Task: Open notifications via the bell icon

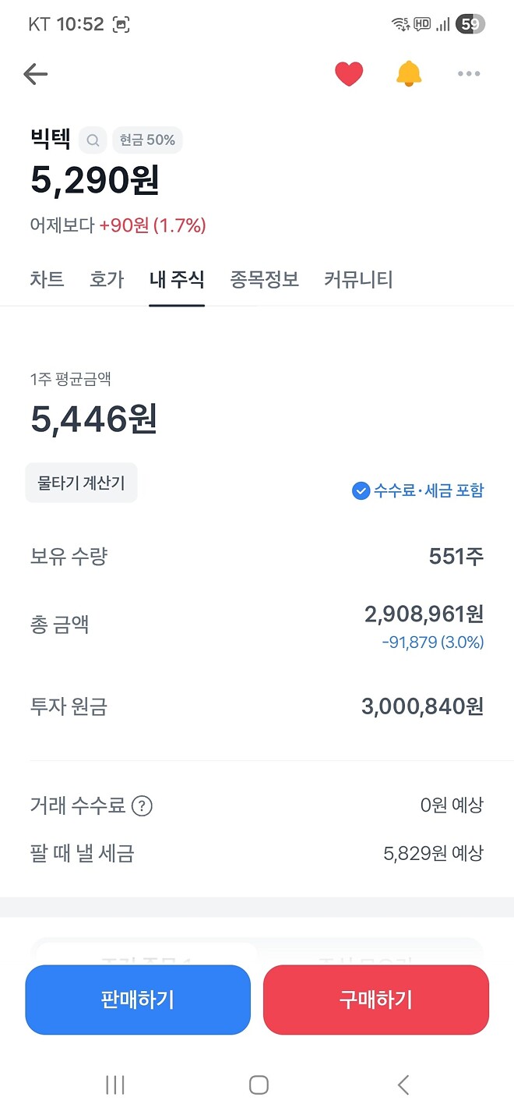Action: point(408,73)
